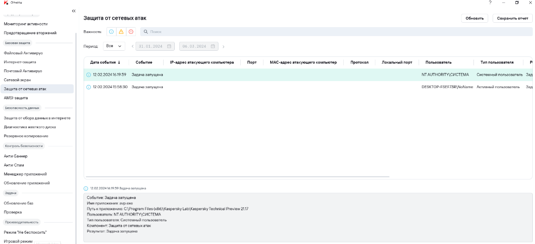
Task: Sort by Событие column header
Action: point(144,63)
